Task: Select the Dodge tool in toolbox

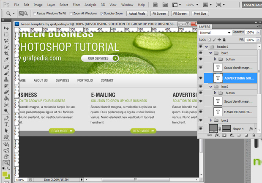Action: pos(6,111)
